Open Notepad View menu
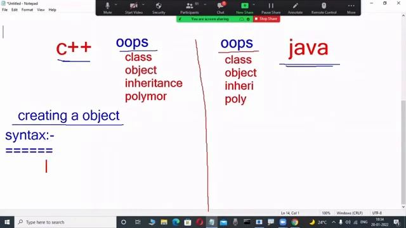 (41, 10)
